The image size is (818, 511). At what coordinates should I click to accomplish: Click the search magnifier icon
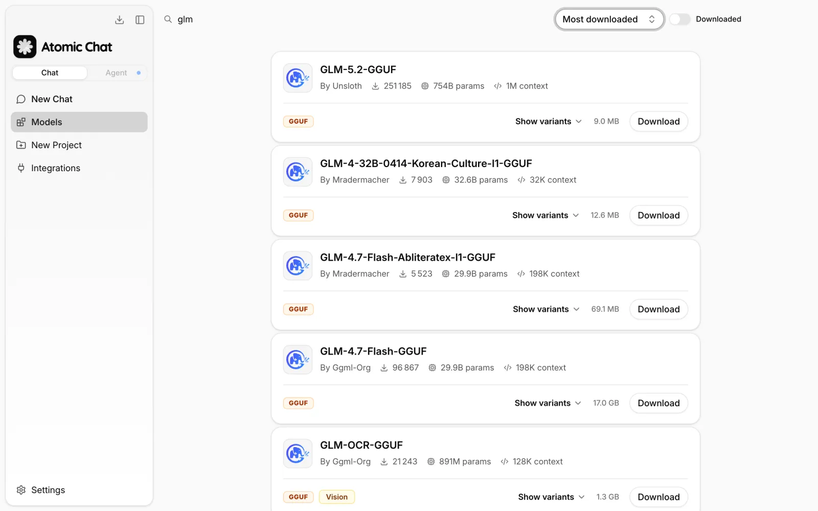click(168, 19)
